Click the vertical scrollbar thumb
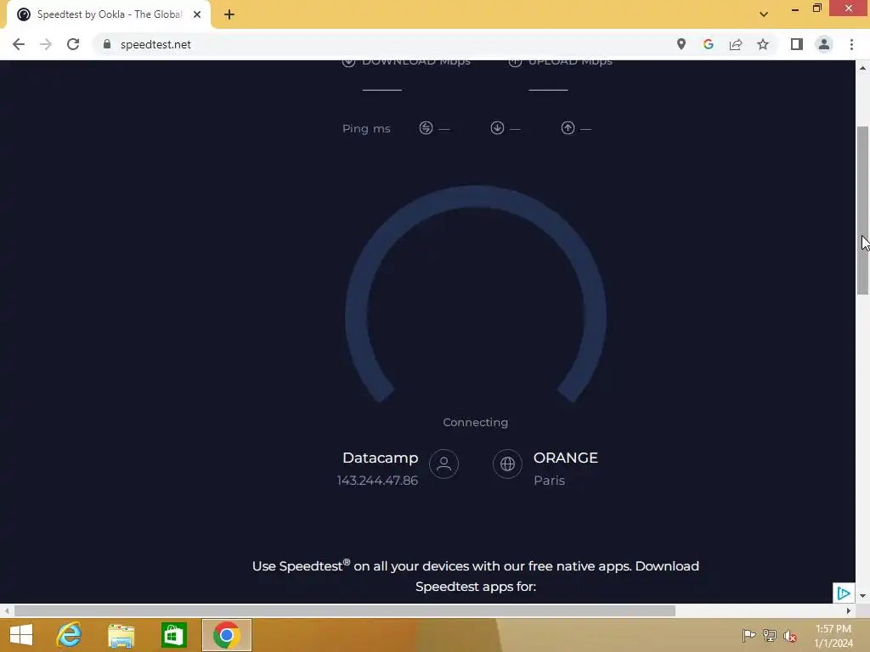Screen dimensions: 870x652 (862, 211)
